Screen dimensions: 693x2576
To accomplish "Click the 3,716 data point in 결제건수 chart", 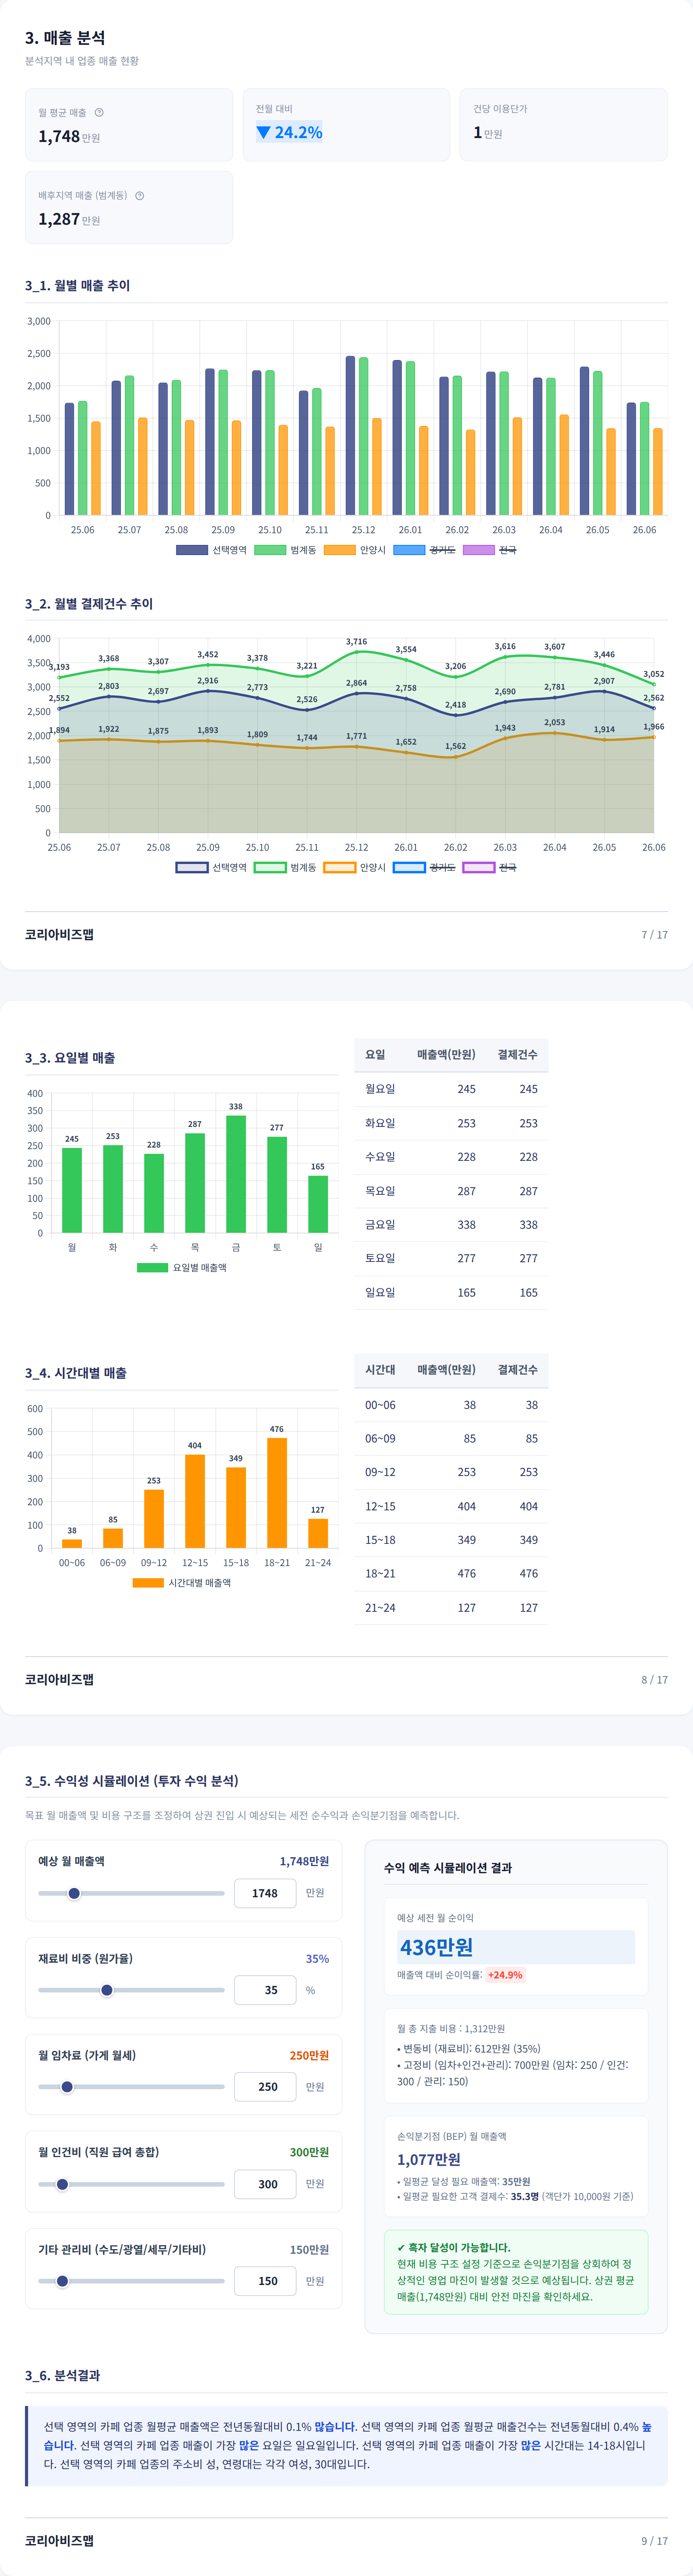I will [x=357, y=652].
